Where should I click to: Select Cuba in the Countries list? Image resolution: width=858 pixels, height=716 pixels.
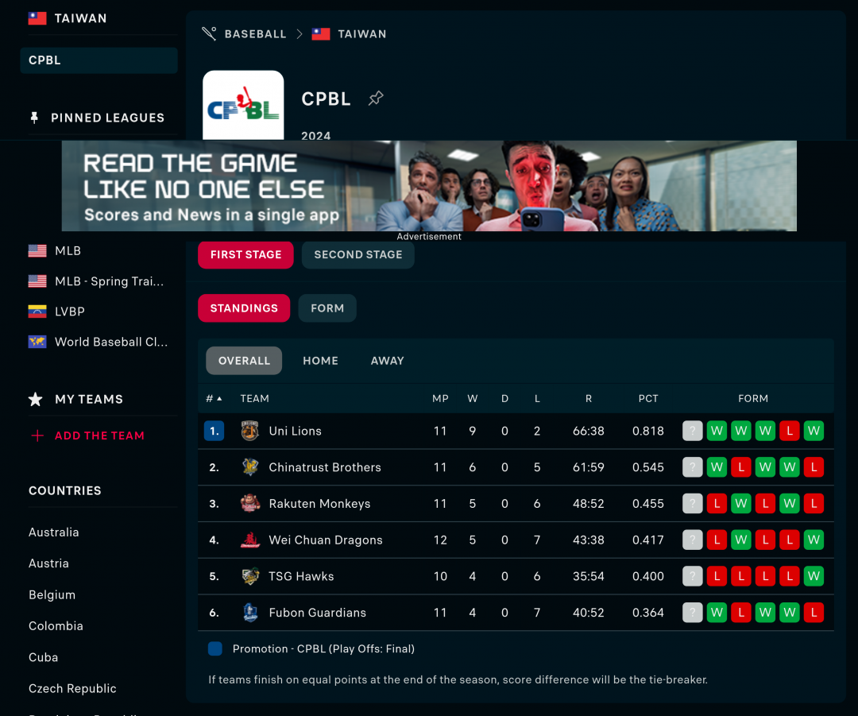(x=43, y=657)
